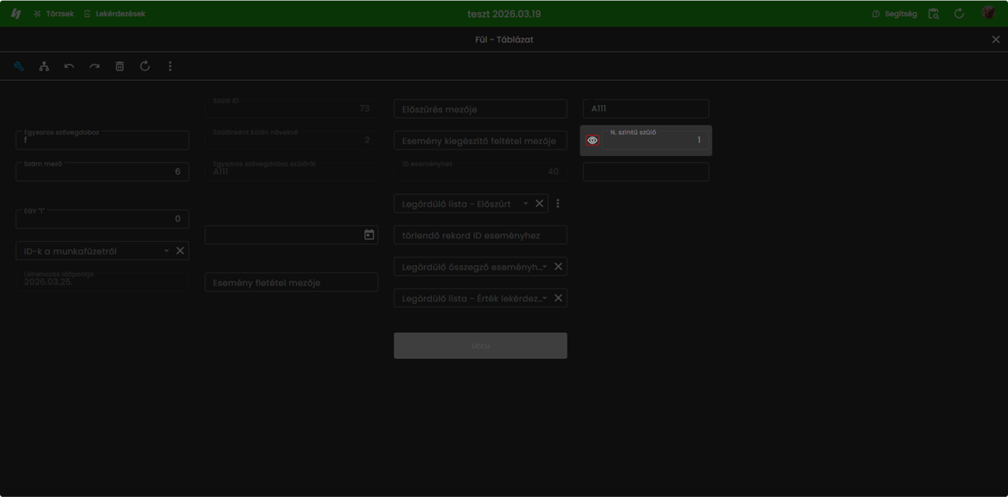This screenshot has height=497, width=1008.
Task: Open the Segítség help link
Action: click(894, 14)
